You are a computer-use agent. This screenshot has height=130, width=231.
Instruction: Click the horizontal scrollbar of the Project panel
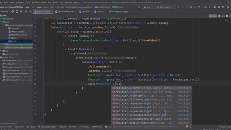tap(9, 123)
